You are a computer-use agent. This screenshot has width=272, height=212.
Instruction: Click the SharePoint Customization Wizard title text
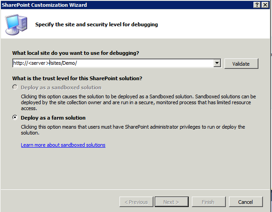pyautogui.click(x=44, y=5)
